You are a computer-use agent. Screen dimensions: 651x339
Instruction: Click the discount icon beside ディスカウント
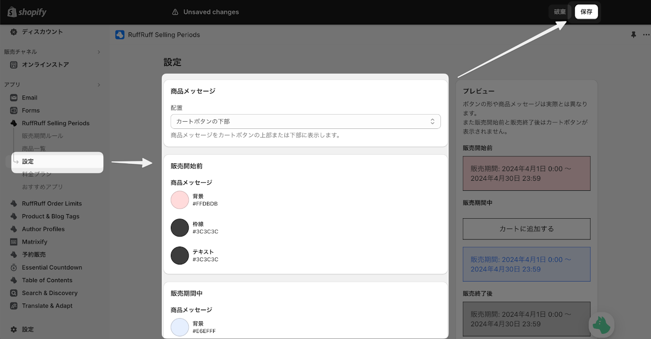coord(14,32)
